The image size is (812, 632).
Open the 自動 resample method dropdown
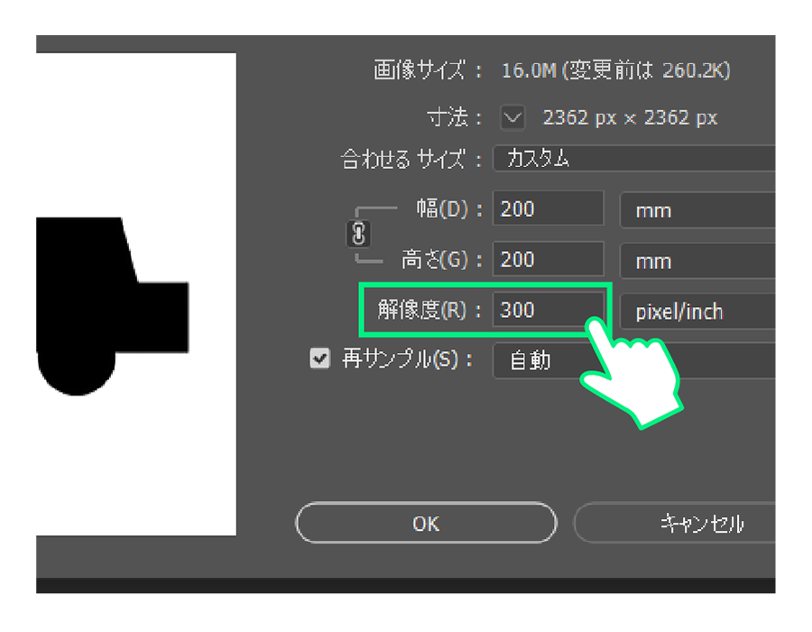[634, 360]
